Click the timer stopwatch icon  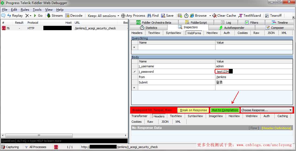pyautogui.click(x=186, y=16)
